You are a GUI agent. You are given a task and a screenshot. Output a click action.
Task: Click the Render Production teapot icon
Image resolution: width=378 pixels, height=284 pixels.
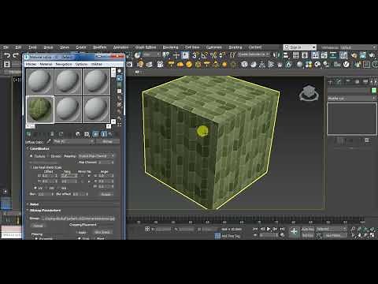tap(372, 55)
